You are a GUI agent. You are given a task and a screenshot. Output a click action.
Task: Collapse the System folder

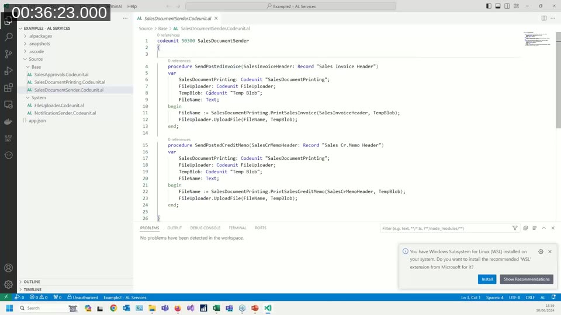pyautogui.click(x=28, y=97)
